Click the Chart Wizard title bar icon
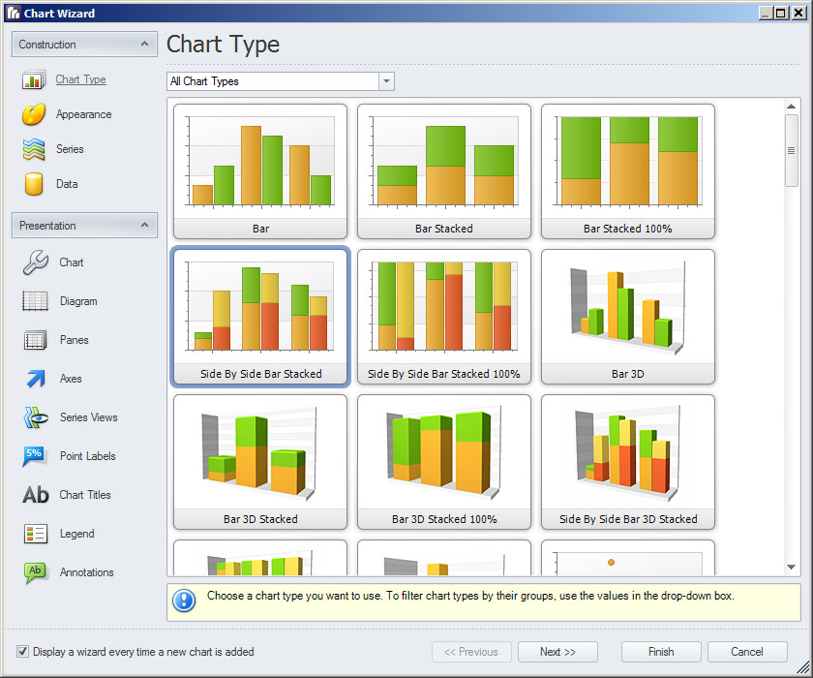 (14, 13)
